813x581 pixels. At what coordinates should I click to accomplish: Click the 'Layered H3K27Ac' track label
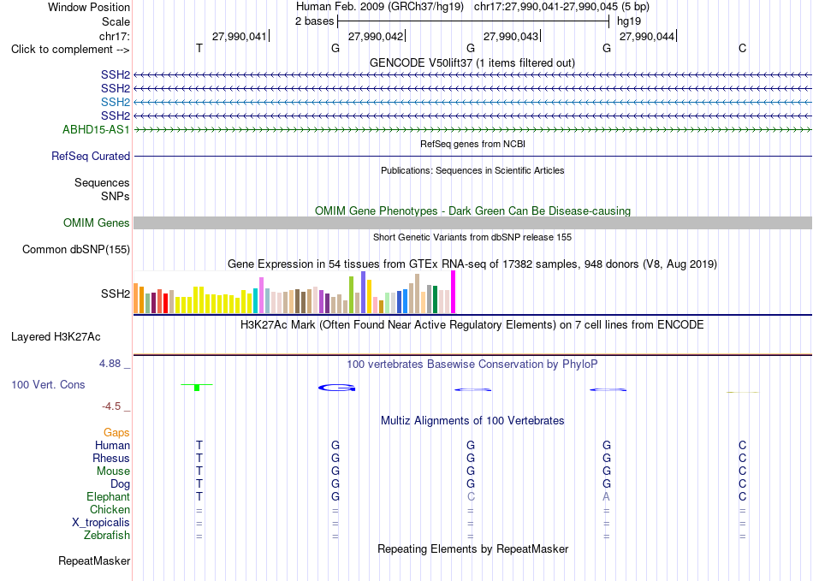(56, 337)
